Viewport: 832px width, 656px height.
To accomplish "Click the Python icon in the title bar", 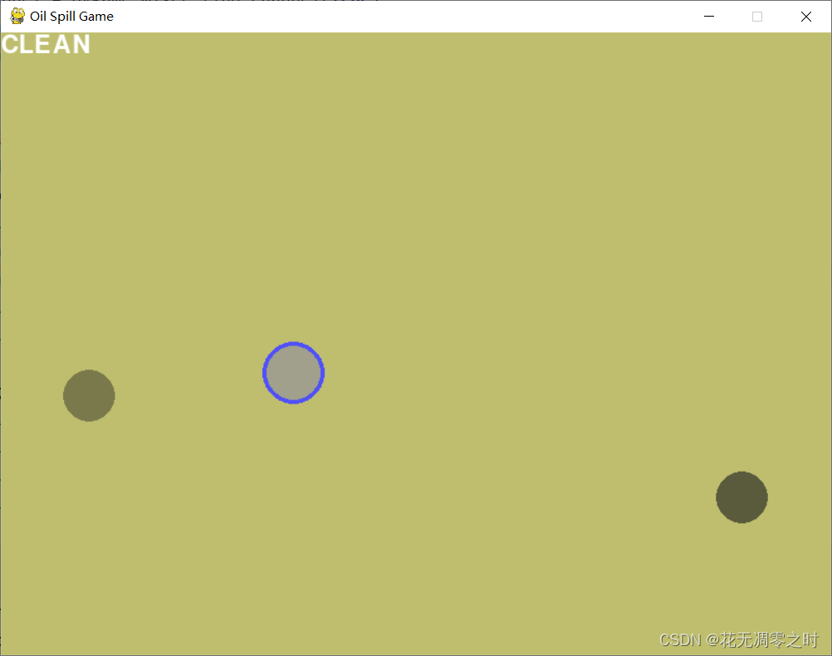I will [16, 16].
